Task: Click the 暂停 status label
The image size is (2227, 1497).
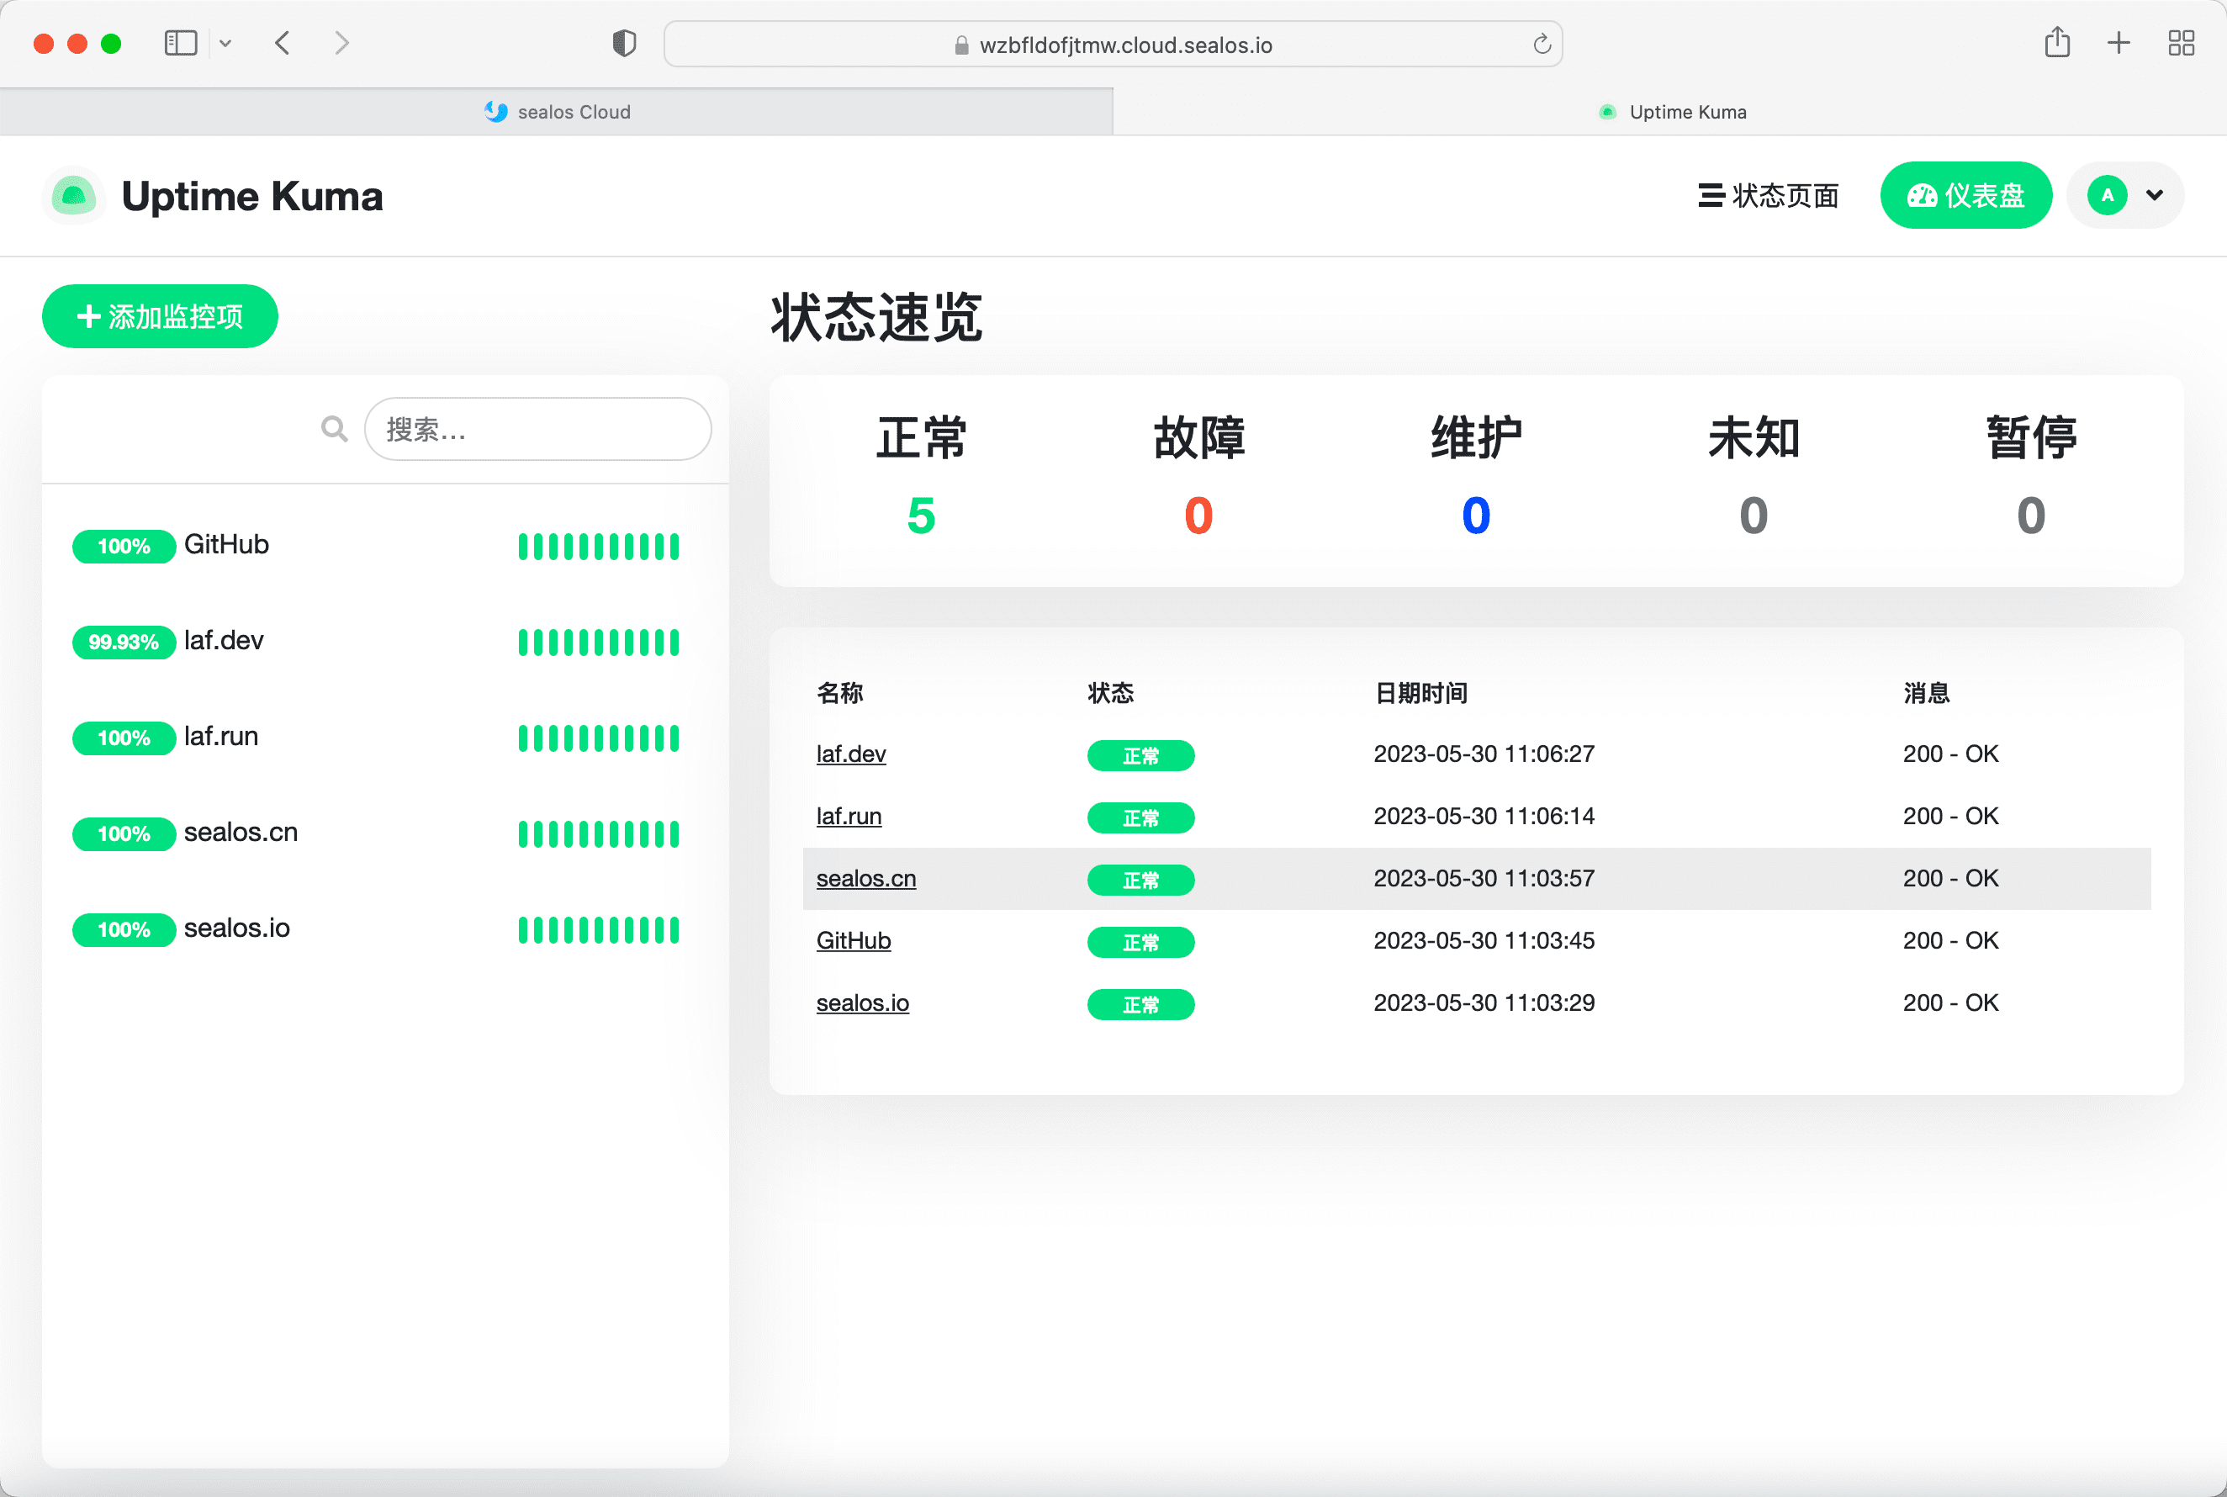Action: [2031, 438]
